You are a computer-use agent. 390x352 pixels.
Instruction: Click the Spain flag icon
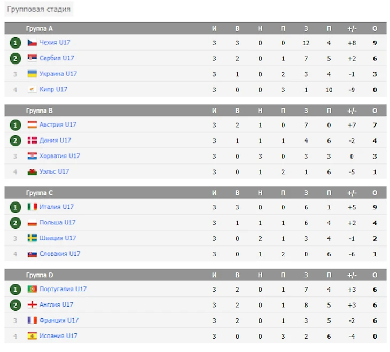pyautogui.click(x=32, y=337)
